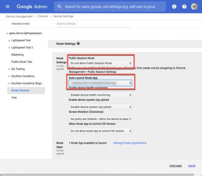Click the DISCARD button
The width and height of the screenshot is (202, 176).
pyautogui.click(x=176, y=166)
